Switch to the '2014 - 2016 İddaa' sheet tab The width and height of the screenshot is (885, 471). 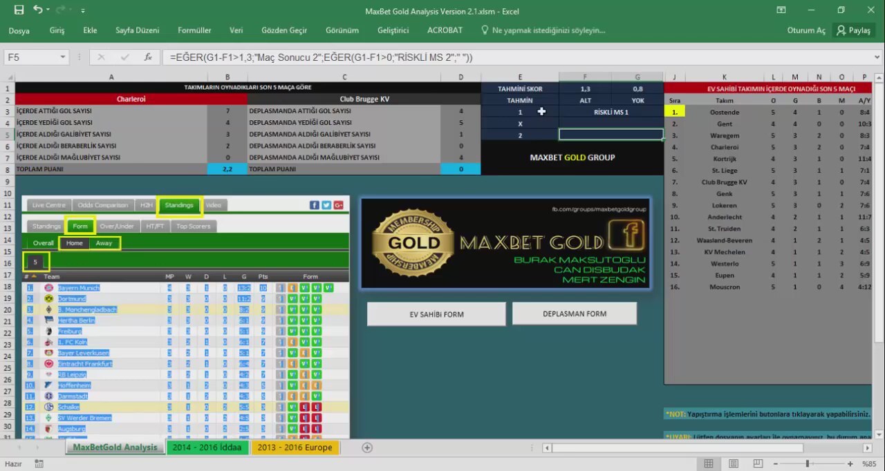(207, 448)
